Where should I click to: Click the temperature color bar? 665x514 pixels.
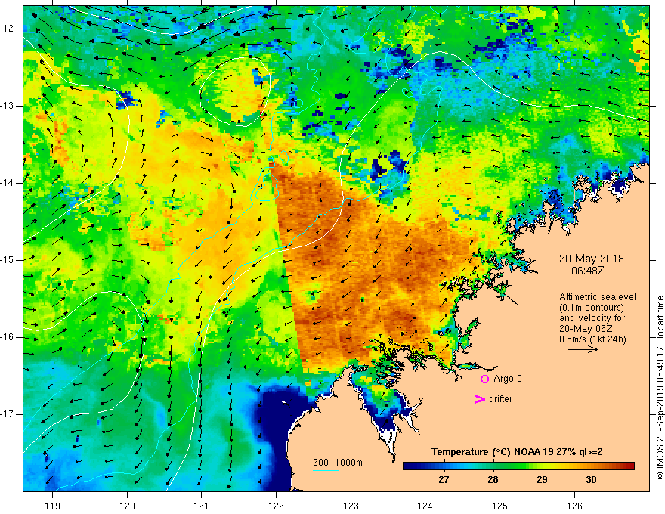point(518,466)
